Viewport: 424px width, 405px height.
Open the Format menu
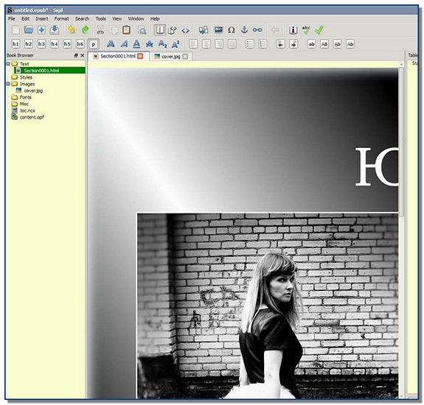tap(62, 18)
